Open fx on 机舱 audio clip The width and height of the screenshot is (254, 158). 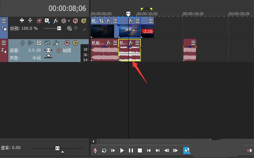(x=108, y=43)
